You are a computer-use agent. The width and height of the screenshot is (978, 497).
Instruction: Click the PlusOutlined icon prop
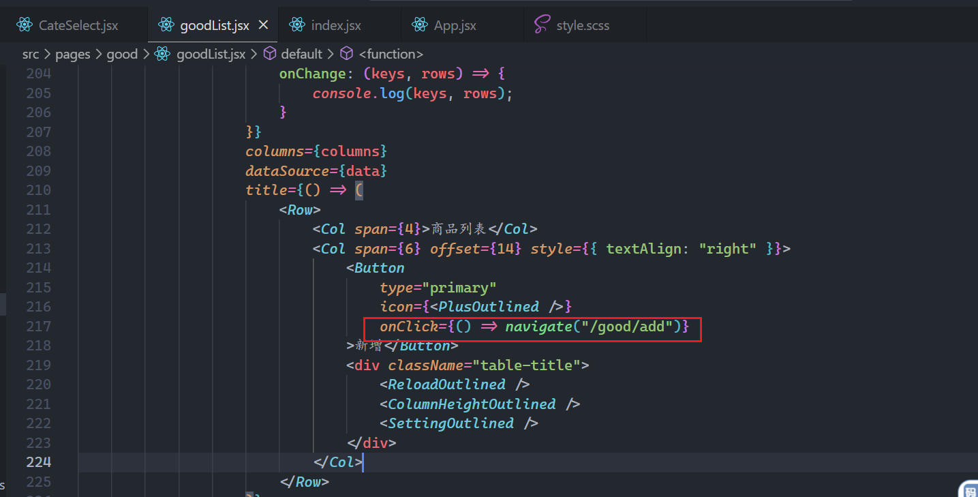coord(476,307)
